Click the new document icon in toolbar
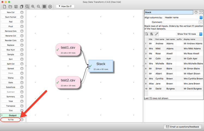 5,7
